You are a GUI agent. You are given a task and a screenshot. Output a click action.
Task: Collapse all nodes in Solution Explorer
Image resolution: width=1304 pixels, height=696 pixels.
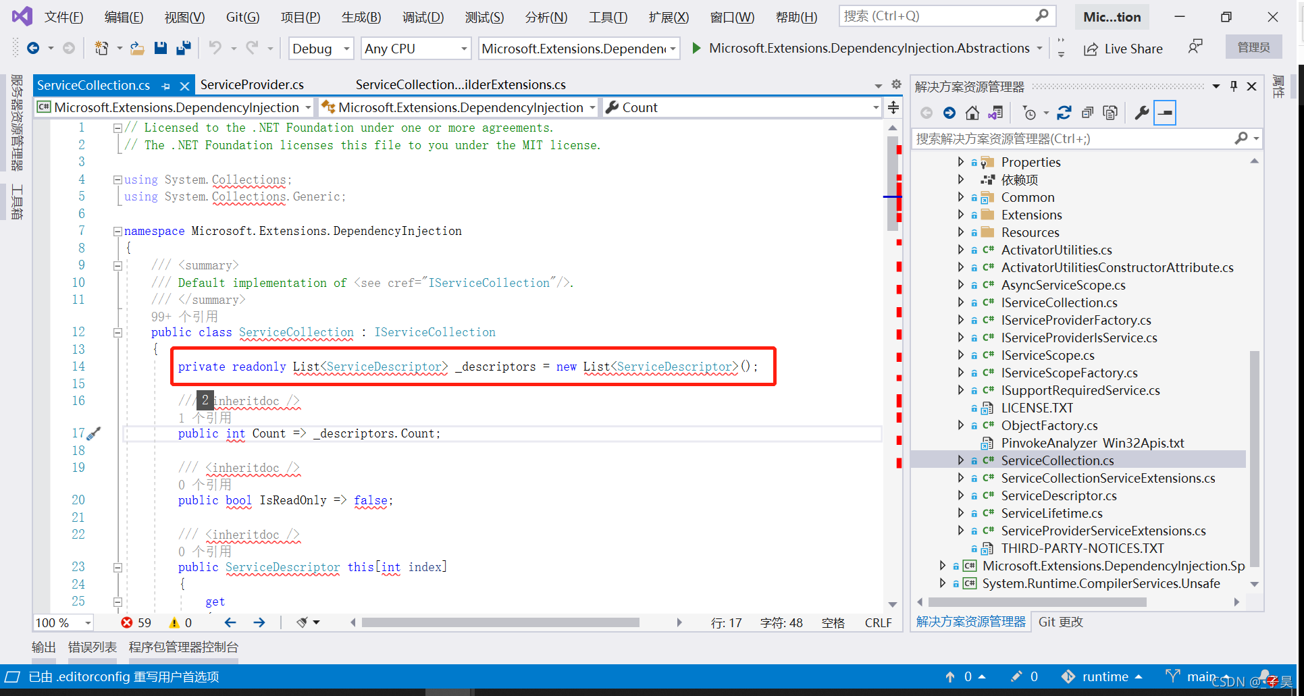[1088, 113]
